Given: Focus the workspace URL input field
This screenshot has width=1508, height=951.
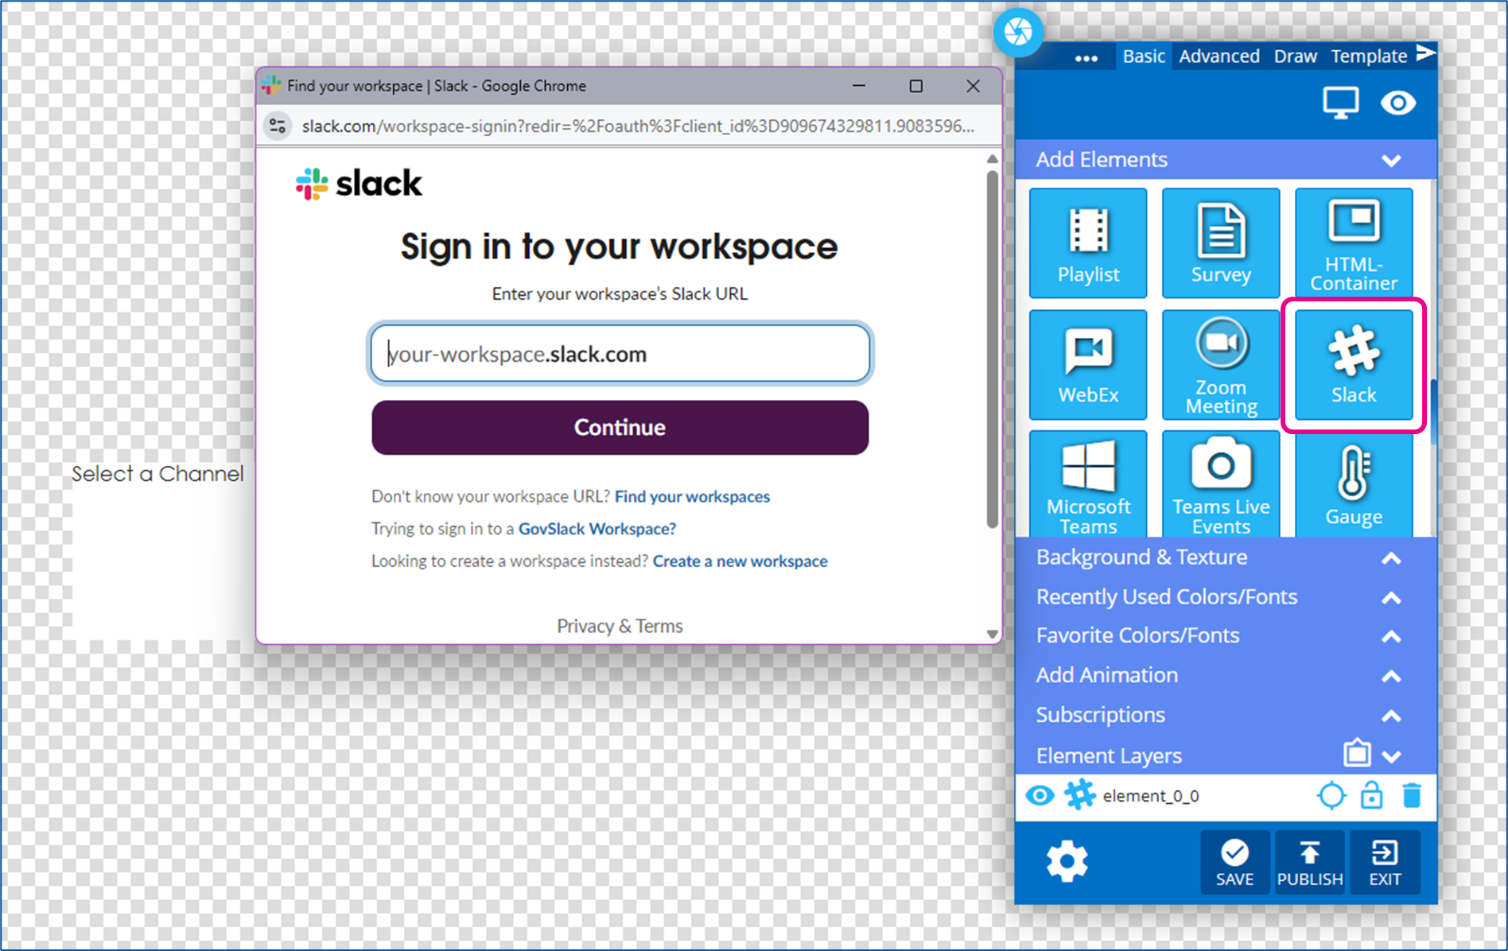Looking at the screenshot, I should tap(620, 353).
